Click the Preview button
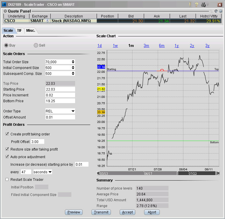 click(74, 212)
